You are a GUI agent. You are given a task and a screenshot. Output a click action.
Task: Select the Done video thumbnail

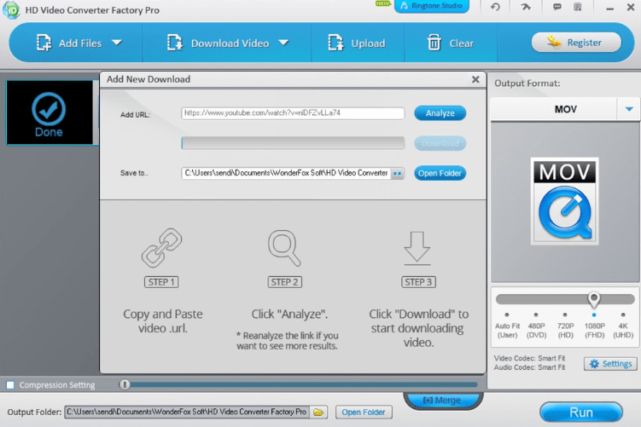(x=50, y=113)
